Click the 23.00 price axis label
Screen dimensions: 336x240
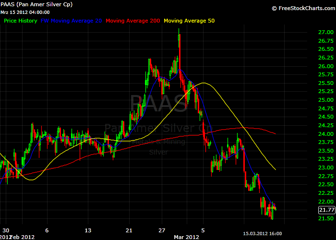[x=326, y=168]
